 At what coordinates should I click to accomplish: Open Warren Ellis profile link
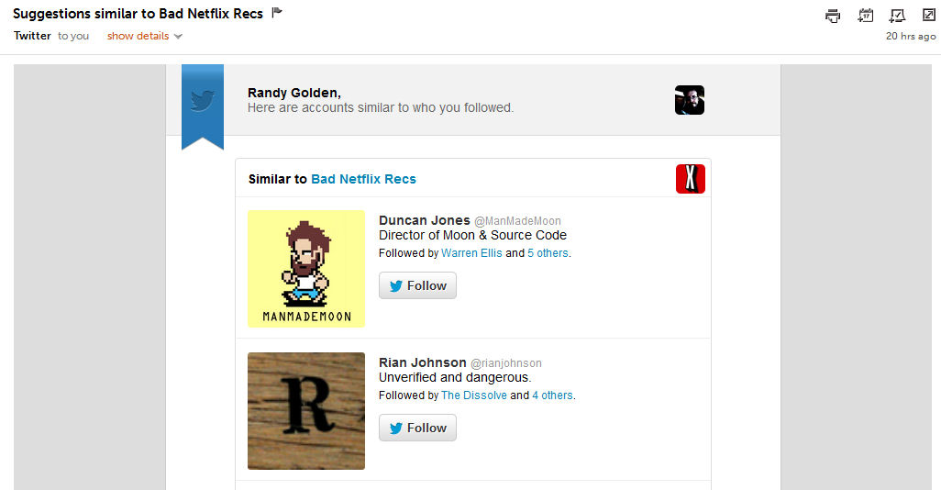coord(471,253)
